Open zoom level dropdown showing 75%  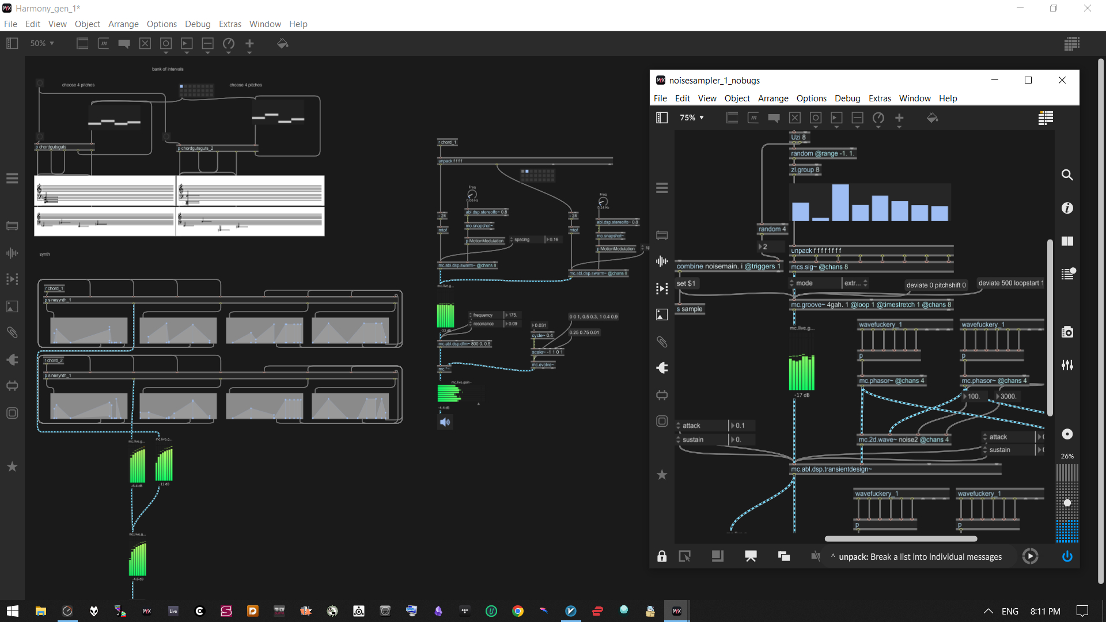(692, 117)
